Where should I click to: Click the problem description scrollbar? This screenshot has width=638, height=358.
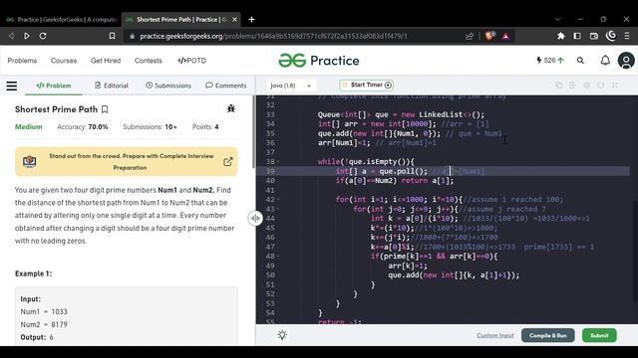(x=253, y=131)
